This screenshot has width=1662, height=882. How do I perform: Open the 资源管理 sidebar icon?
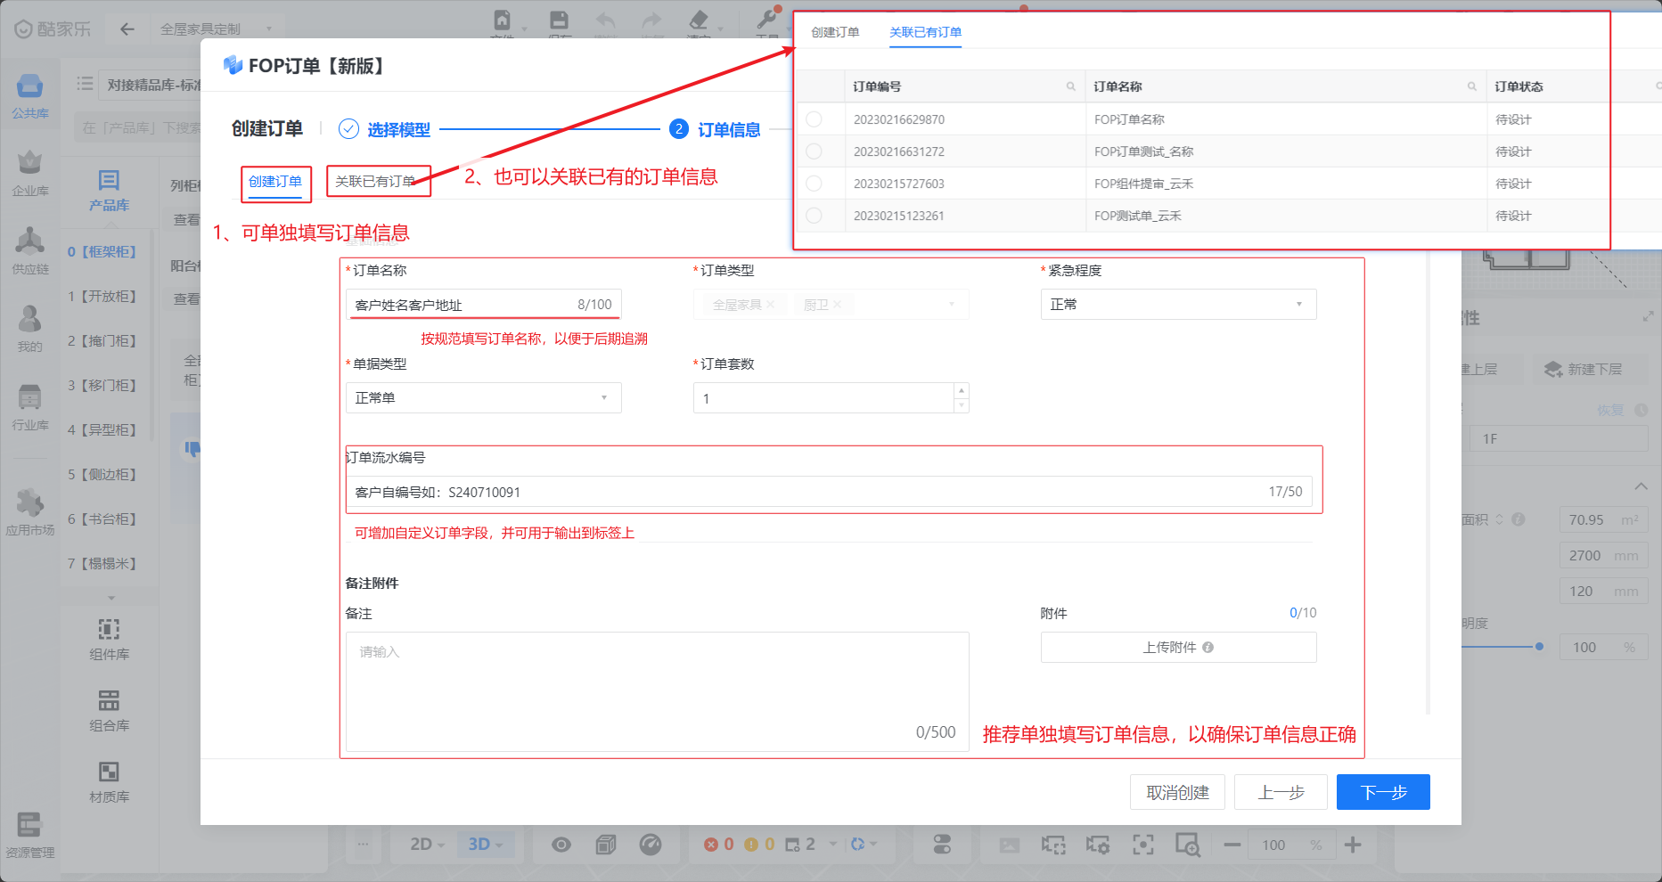pyautogui.click(x=29, y=834)
